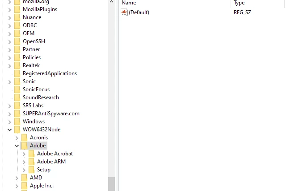
Task: Expand the Policies key
Action: [10, 58]
